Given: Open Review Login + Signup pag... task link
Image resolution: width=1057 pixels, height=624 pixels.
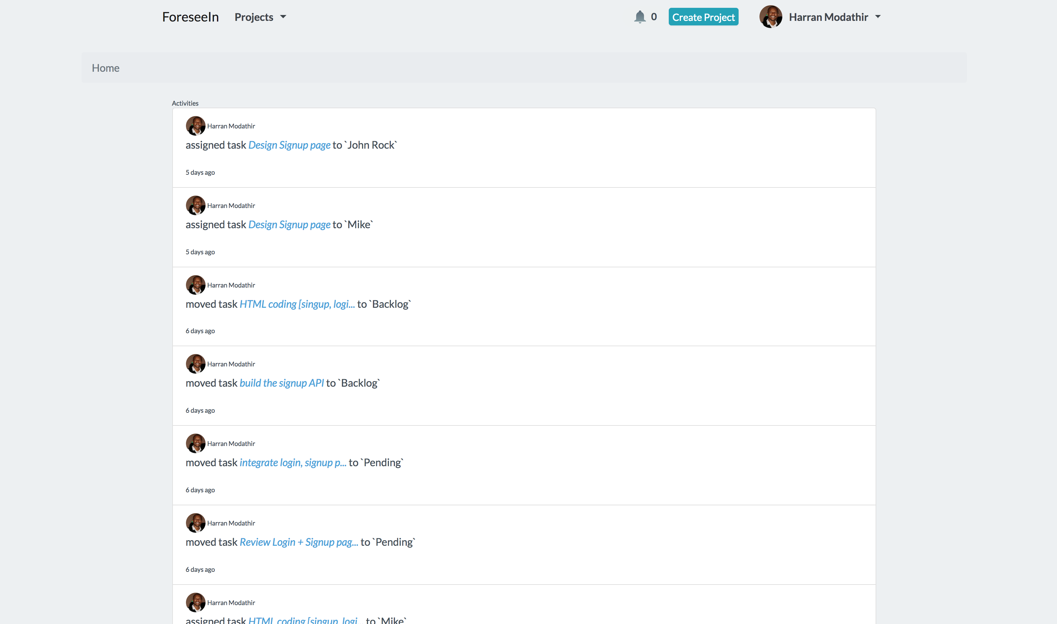Looking at the screenshot, I should (299, 542).
